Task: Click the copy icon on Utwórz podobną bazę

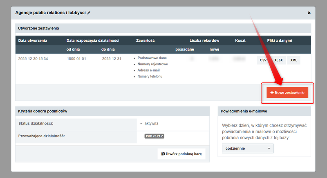Action: pyautogui.click(x=163, y=154)
